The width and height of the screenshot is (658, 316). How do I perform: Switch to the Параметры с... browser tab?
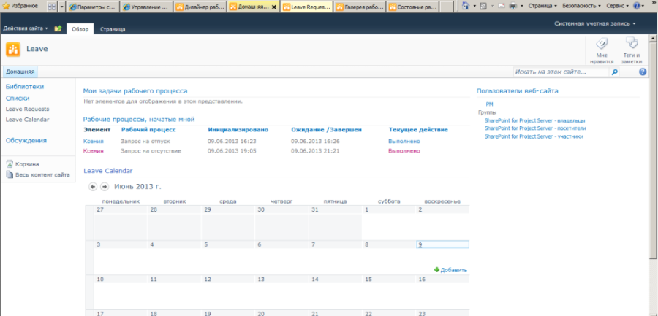pyautogui.click(x=93, y=7)
